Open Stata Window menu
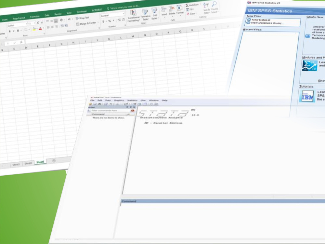Image resolution: width=325 pixels, height=244 pixels. tap(154, 101)
